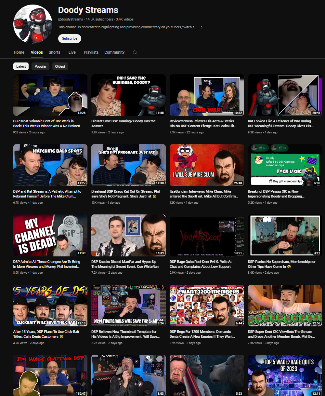
Task: Click the '7.6K views • 3 days ago' metadata
Action: pos(263,343)
